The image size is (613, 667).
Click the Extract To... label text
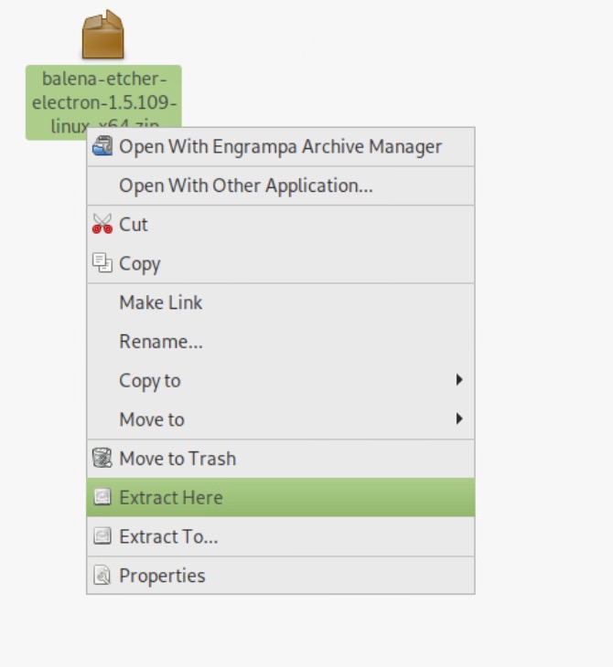pos(168,537)
